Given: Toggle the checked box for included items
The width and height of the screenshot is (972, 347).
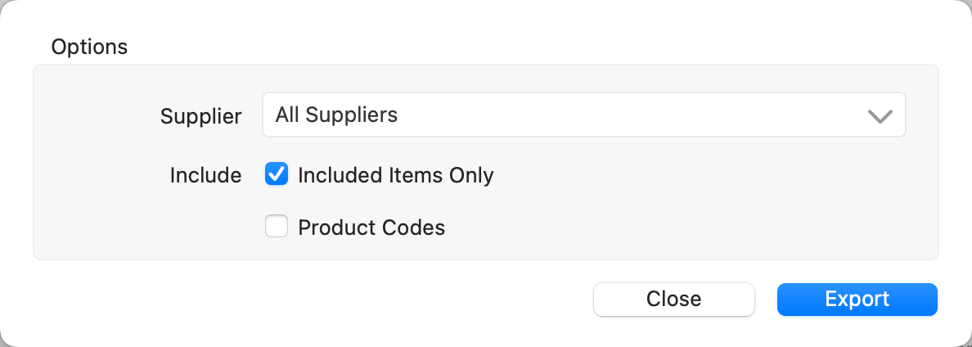Looking at the screenshot, I should point(277,174).
